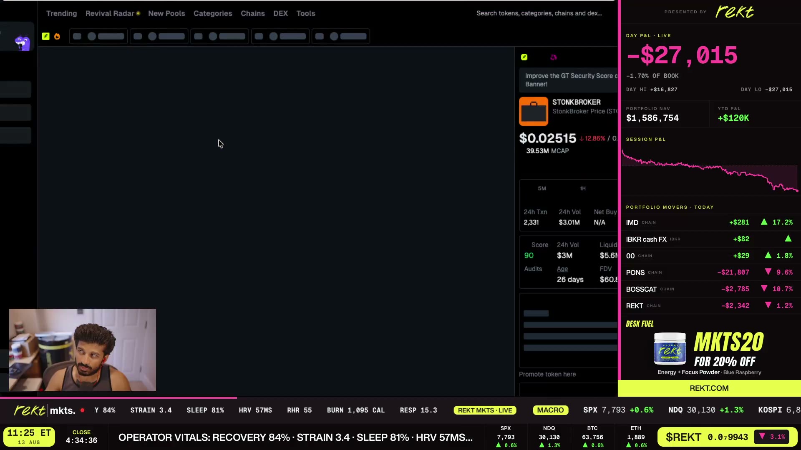This screenshot has height=450, width=801.
Task: Click the StonkBroker orange briefcase token icon
Action: (534, 111)
